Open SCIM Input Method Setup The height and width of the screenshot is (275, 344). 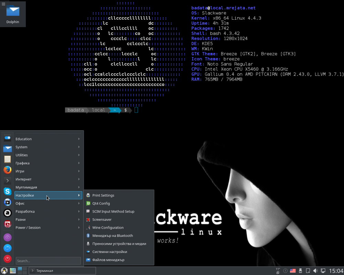pos(119,211)
